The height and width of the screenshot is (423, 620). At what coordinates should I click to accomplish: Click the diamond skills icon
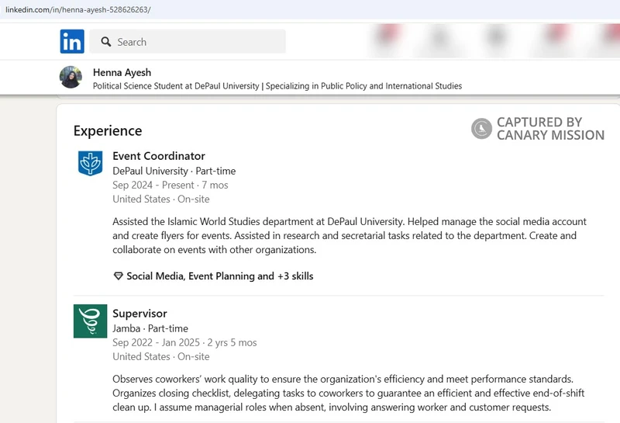(118, 276)
